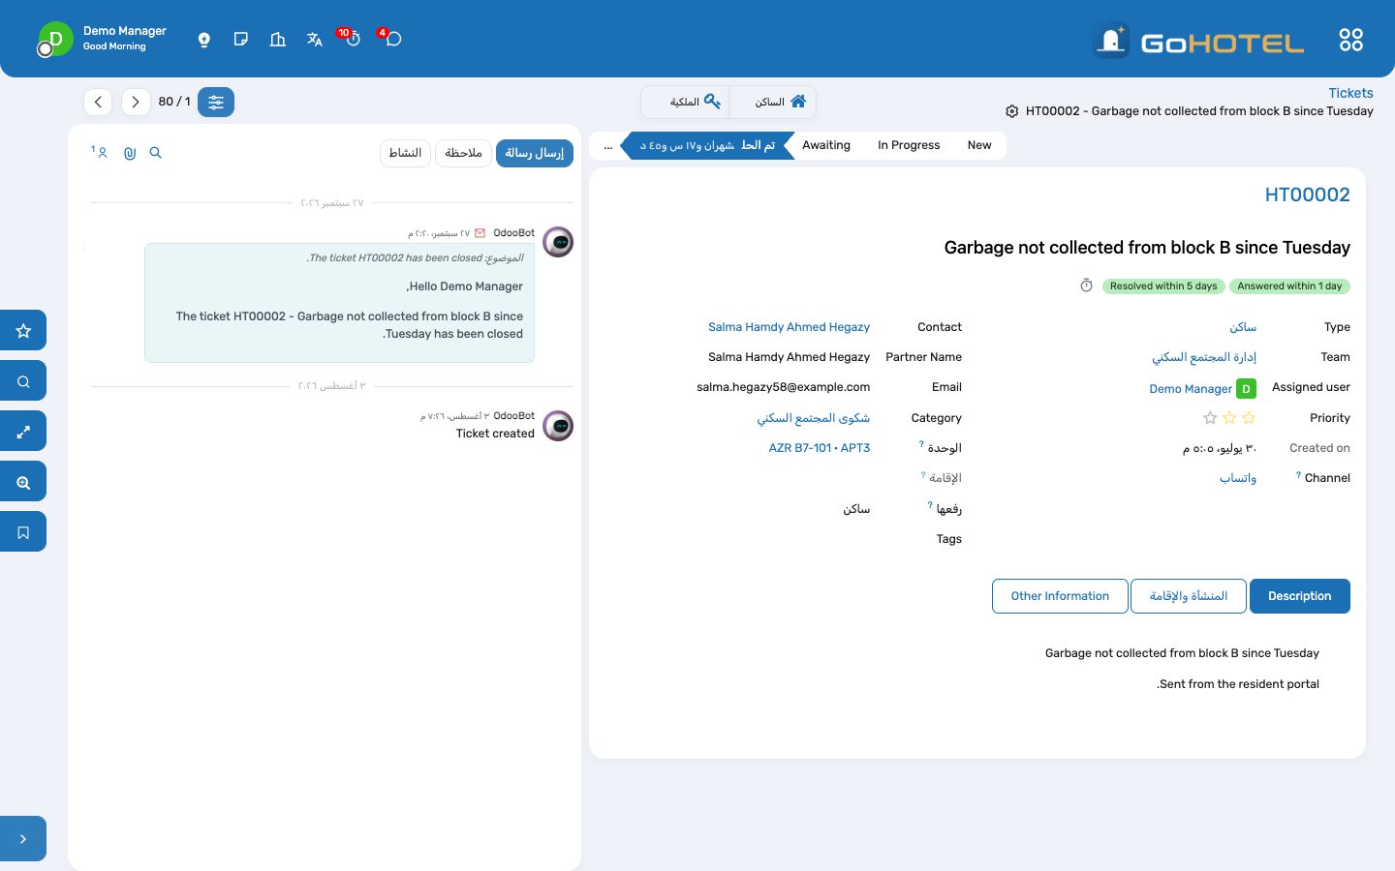Switch to the Other Information tab
This screenshot has height=871, width=1395.
[x=1060, y=596]
